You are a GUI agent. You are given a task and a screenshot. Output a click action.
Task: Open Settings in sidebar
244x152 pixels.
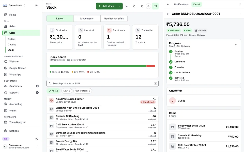21,131
